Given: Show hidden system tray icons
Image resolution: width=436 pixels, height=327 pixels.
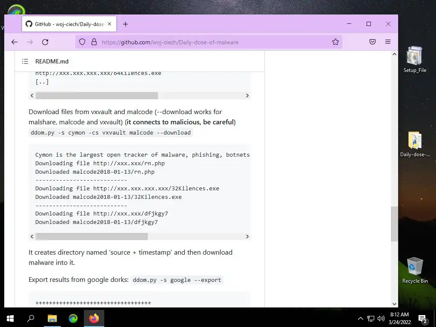Looking at the screenshot, I should pos(360,318).
